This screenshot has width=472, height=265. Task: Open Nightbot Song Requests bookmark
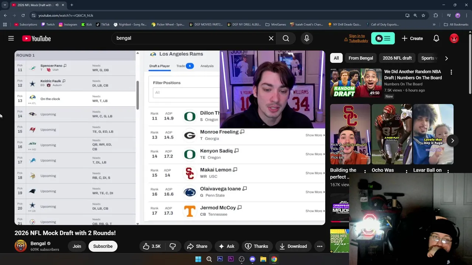130,24
